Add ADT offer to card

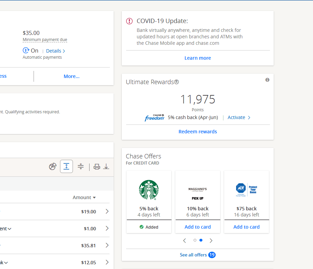(247, 227)
